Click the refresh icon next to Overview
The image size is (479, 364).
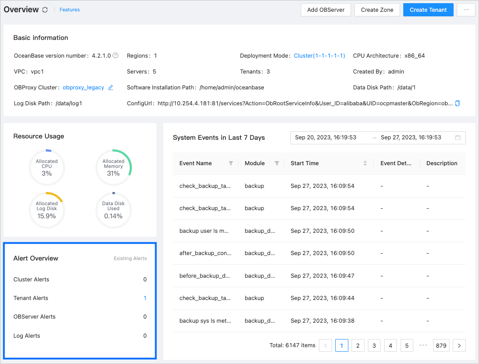pyautogui.click(x=45, y=10)
